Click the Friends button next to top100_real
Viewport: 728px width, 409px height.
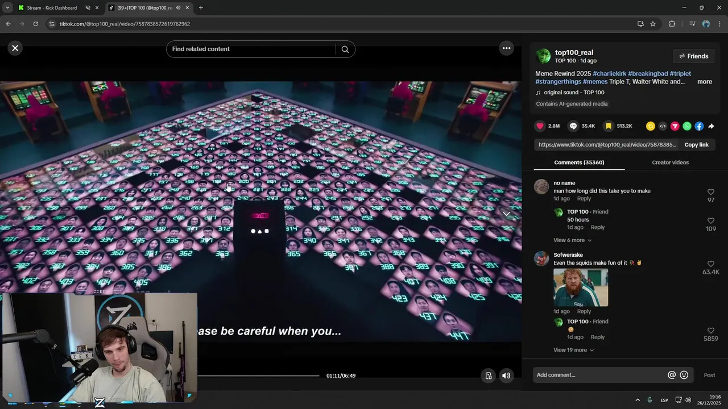(693, 56)
